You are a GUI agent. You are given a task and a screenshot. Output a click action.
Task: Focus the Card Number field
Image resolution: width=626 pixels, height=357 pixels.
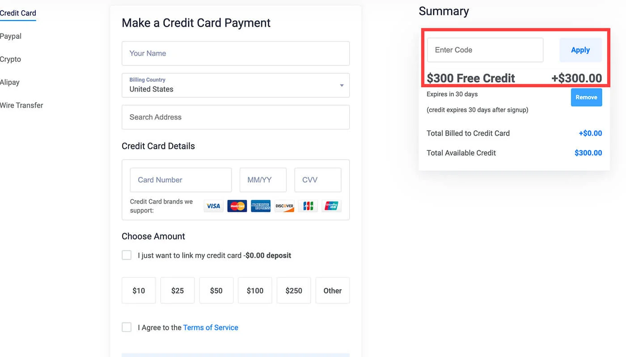[x=181, y=180]
